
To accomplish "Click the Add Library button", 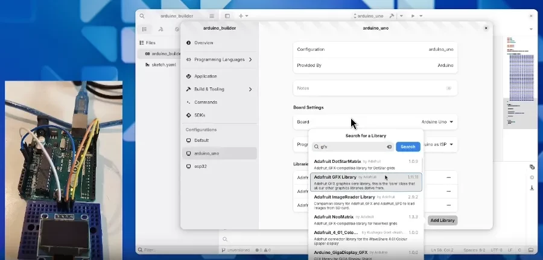I will pyautogui.click(x=442, y=220).
